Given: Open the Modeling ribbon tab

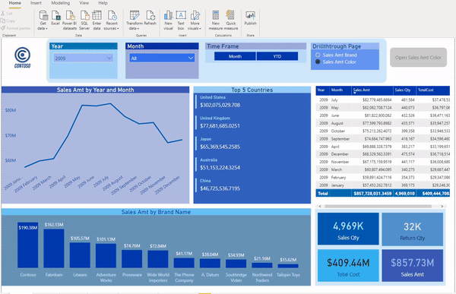Looking at the screenshot, I should [x=61, y=3].
